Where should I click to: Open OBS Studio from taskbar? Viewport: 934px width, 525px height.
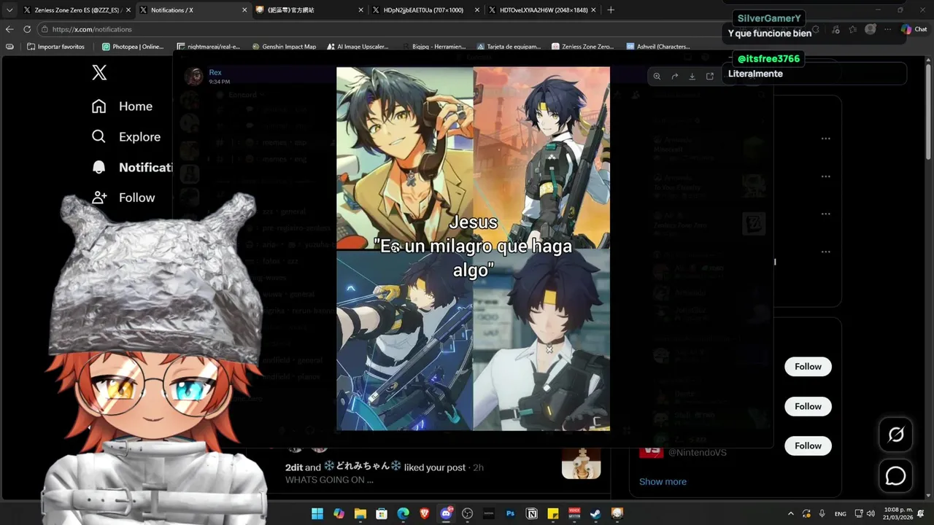pyautogui.click(x=468, y=513)
